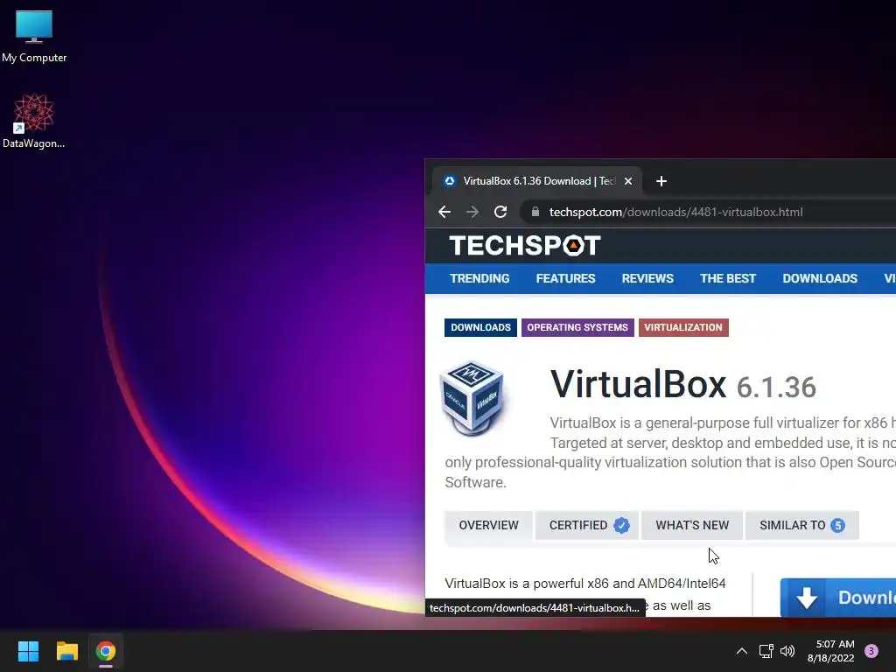The height and width of the screenshot is (672, 896).
Task: Open the DOWNLOADS nav item
Action: [x=820, y=278]
